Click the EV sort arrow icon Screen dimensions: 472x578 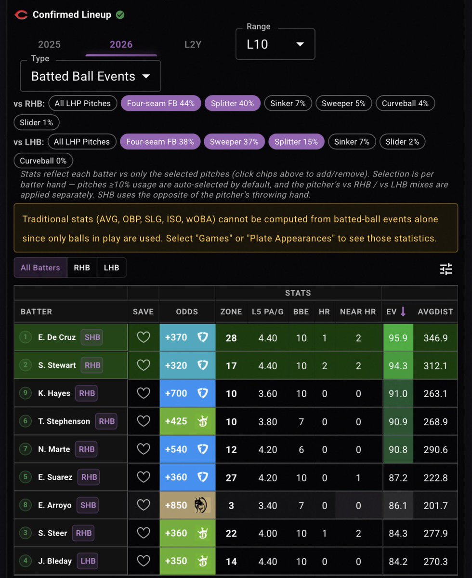click(403, 311)
